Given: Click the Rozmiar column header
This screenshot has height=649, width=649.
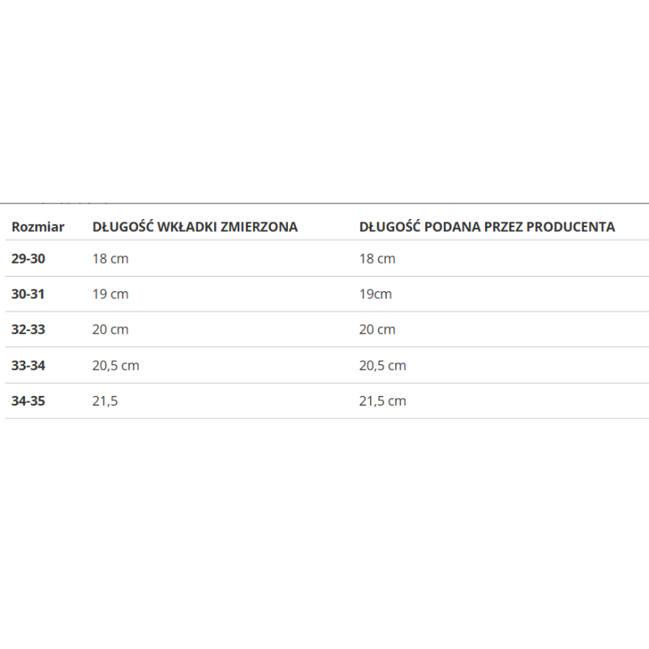Looking at the screenshot, I should (37, 227).
